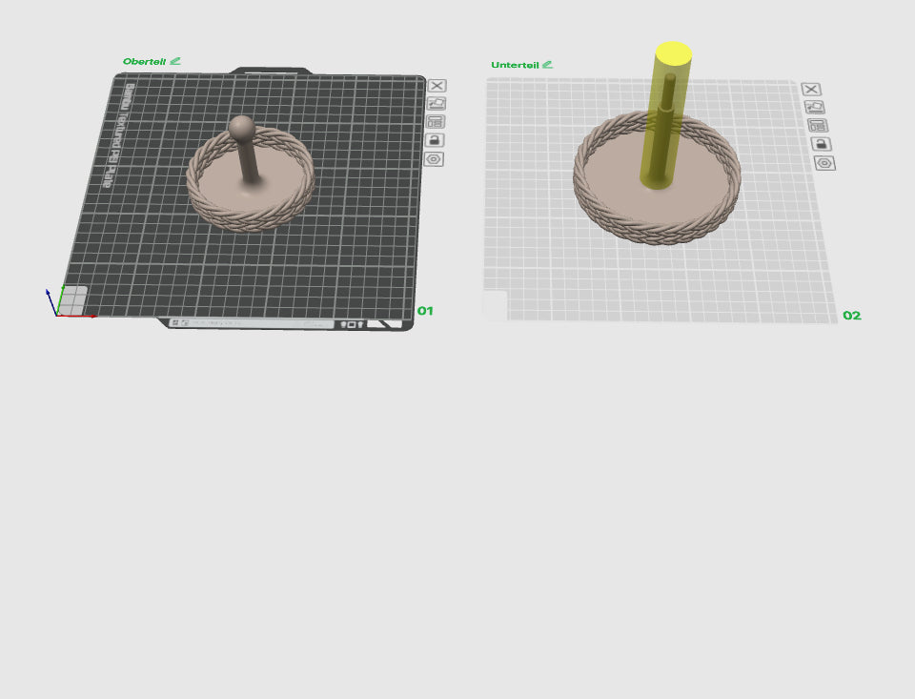This screenshot has width=915, height=699.
Task: Arrange objects on plate 01
Action: 436,121
